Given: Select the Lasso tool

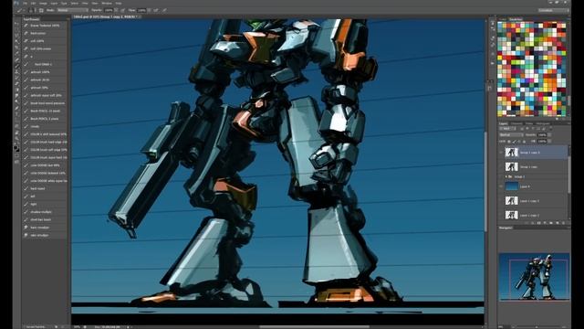Looking at the screenshot, I should [x=16, y=35].
